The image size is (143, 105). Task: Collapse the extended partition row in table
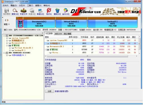pos(46,50)
